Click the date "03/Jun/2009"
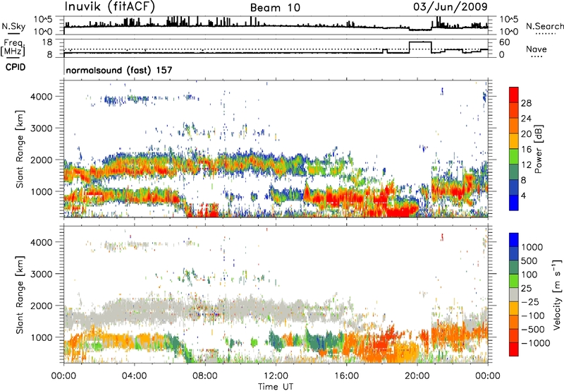This screenshot has width=564, height=391. click(450, 6)
